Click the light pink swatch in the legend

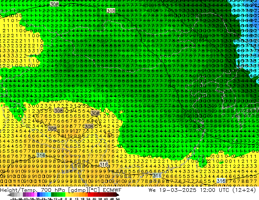click(36, 194)
